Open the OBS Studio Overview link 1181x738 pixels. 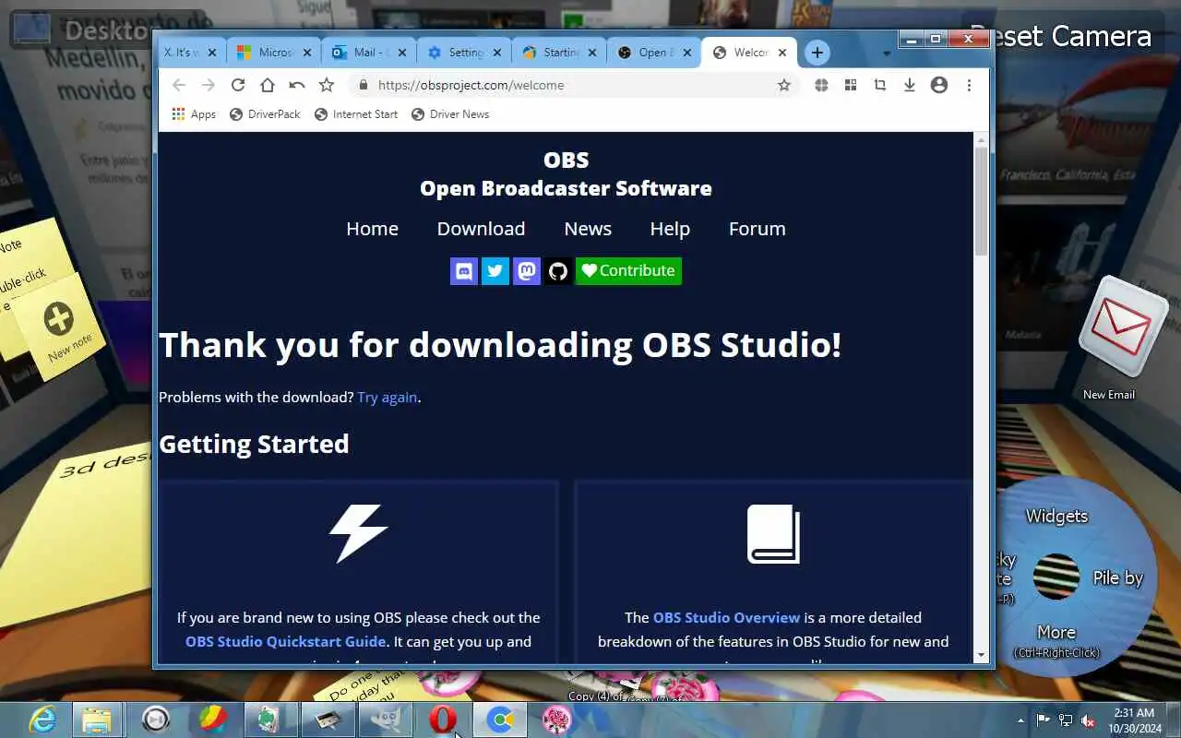726,617
